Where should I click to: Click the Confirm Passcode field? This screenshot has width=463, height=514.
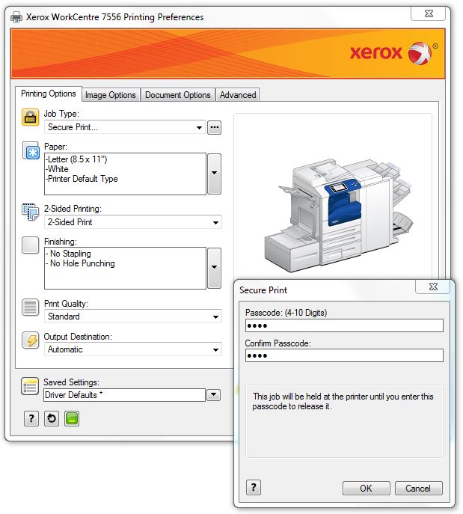click(x=344, y=355)
